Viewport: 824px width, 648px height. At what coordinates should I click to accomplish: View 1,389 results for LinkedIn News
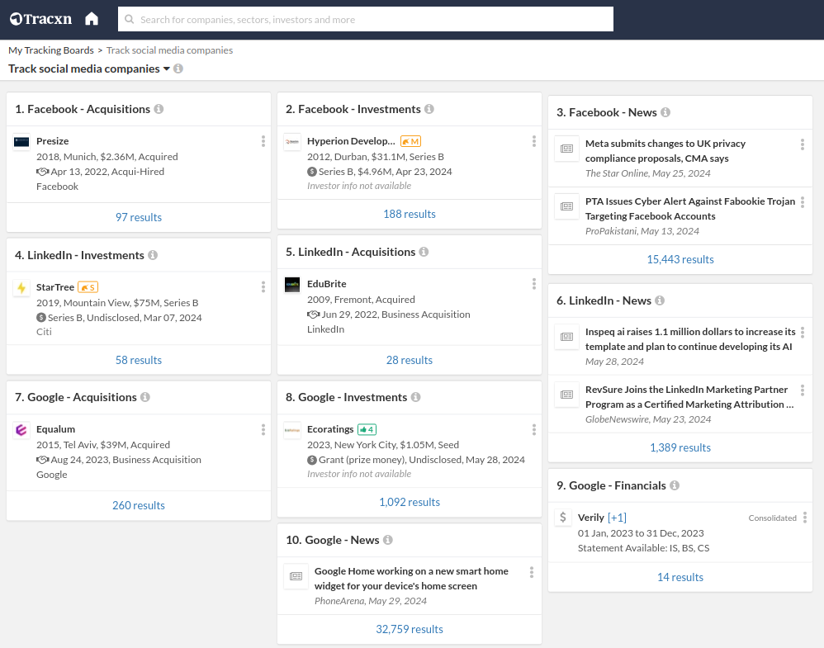680,447
